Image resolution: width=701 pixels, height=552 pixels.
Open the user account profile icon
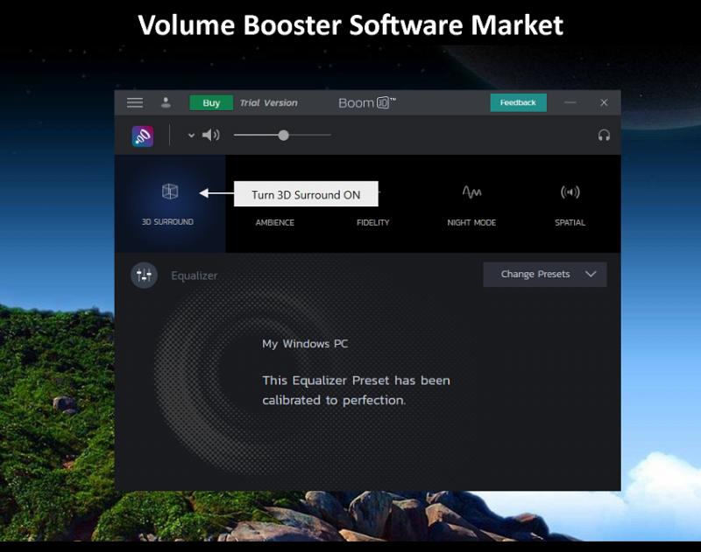166,102
